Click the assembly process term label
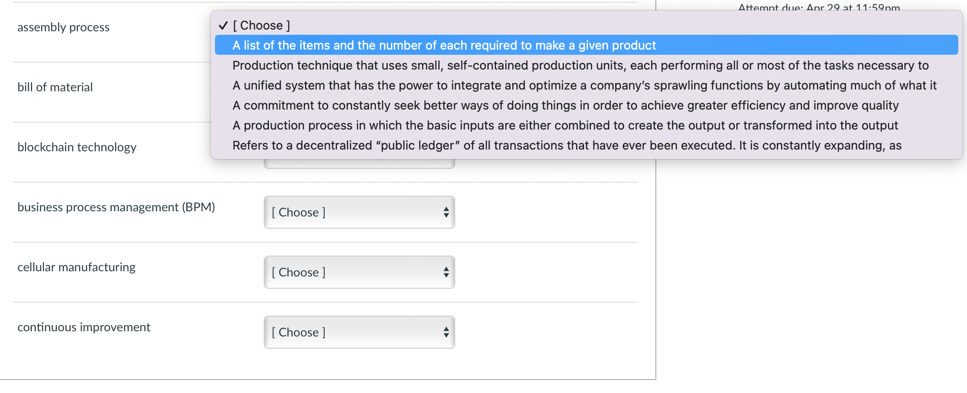 pos(63,27)
